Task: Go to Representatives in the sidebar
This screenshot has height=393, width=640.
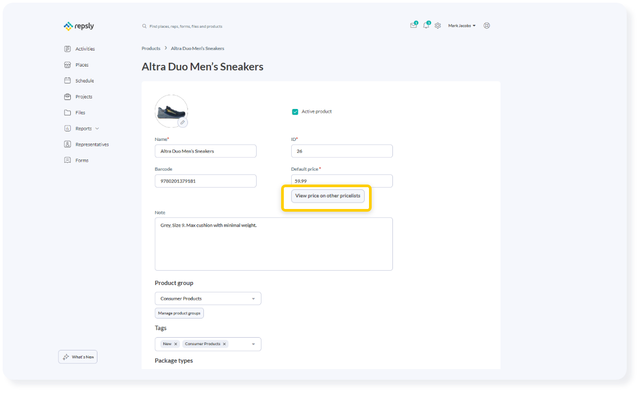Action: pos(92,145)
